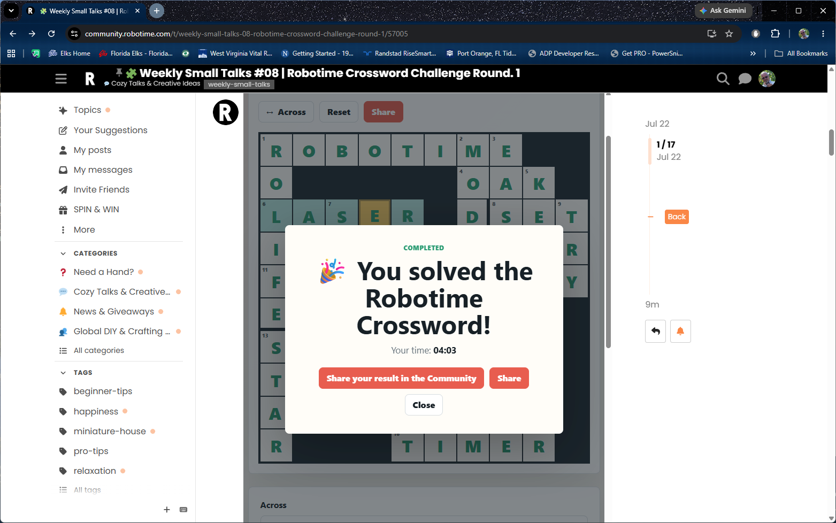Go back using browser back arrow
Viewport: 836px width, 523px height.
(13, 34)
